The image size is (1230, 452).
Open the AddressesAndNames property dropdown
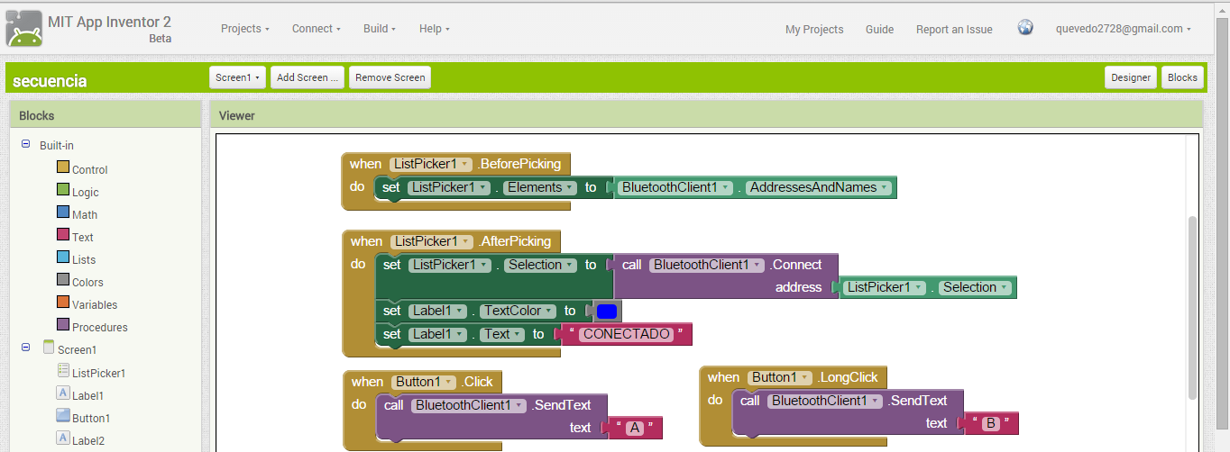click(819, 187)
